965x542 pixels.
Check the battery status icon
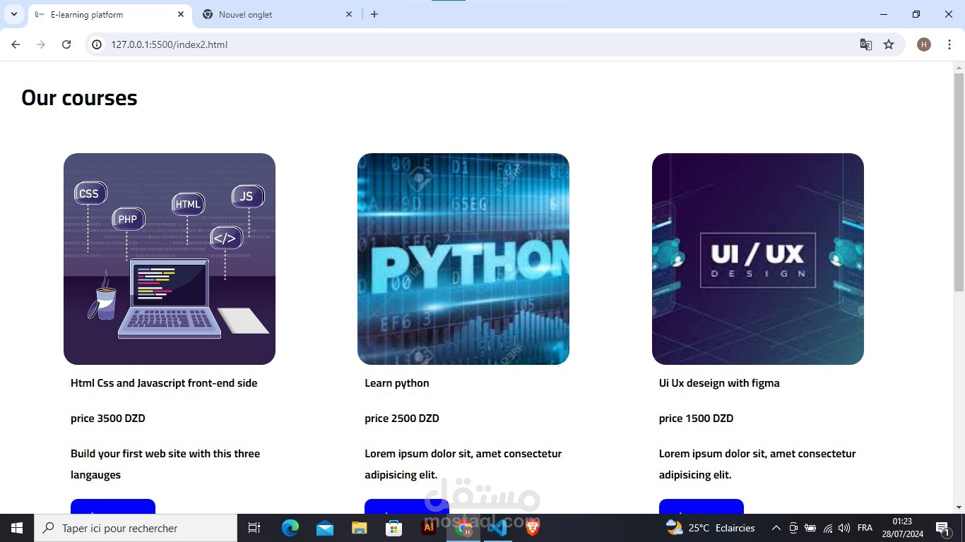click(x=810, y=528)
